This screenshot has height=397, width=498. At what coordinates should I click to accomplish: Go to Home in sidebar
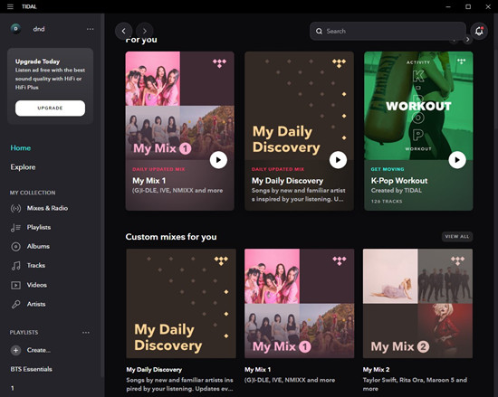coord(21,147)
